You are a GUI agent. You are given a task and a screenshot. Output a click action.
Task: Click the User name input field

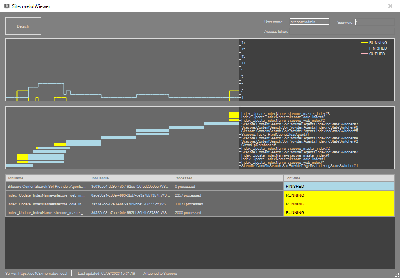click(309, 22)
